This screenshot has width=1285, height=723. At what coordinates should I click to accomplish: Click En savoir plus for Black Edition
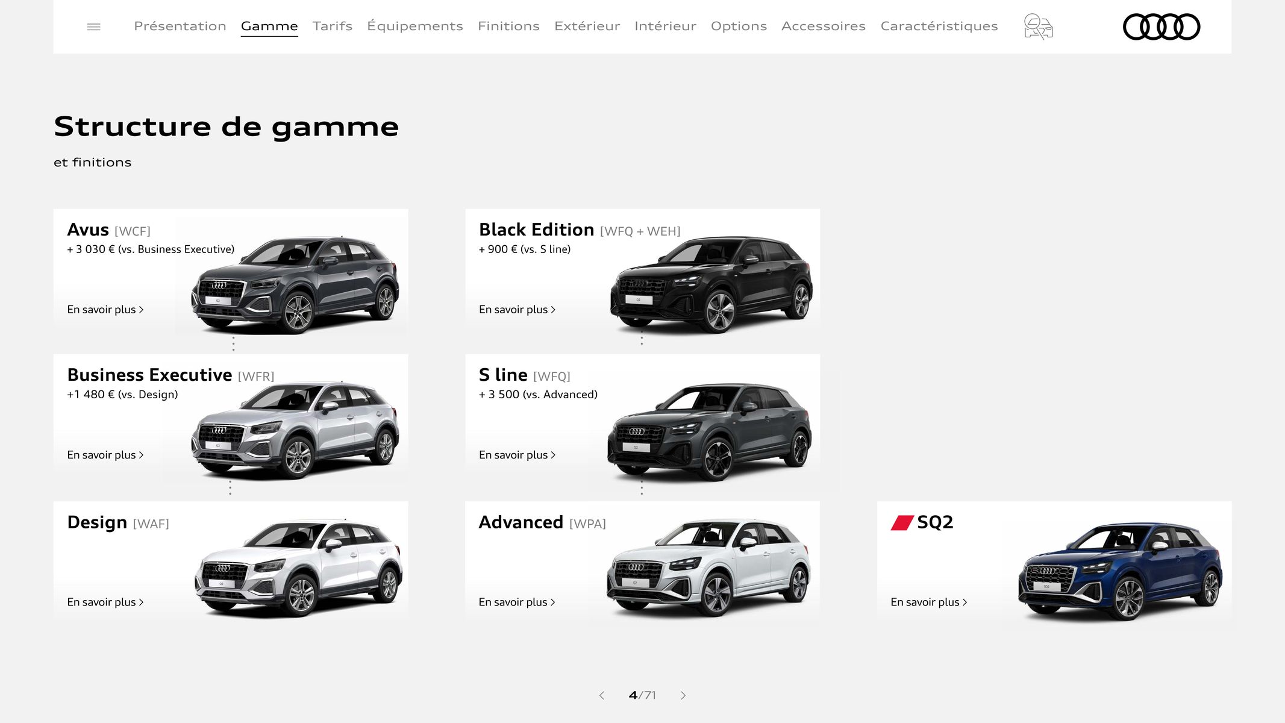pos(517,310)
